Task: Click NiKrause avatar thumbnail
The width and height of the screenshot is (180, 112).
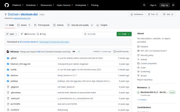Action: 8,52
